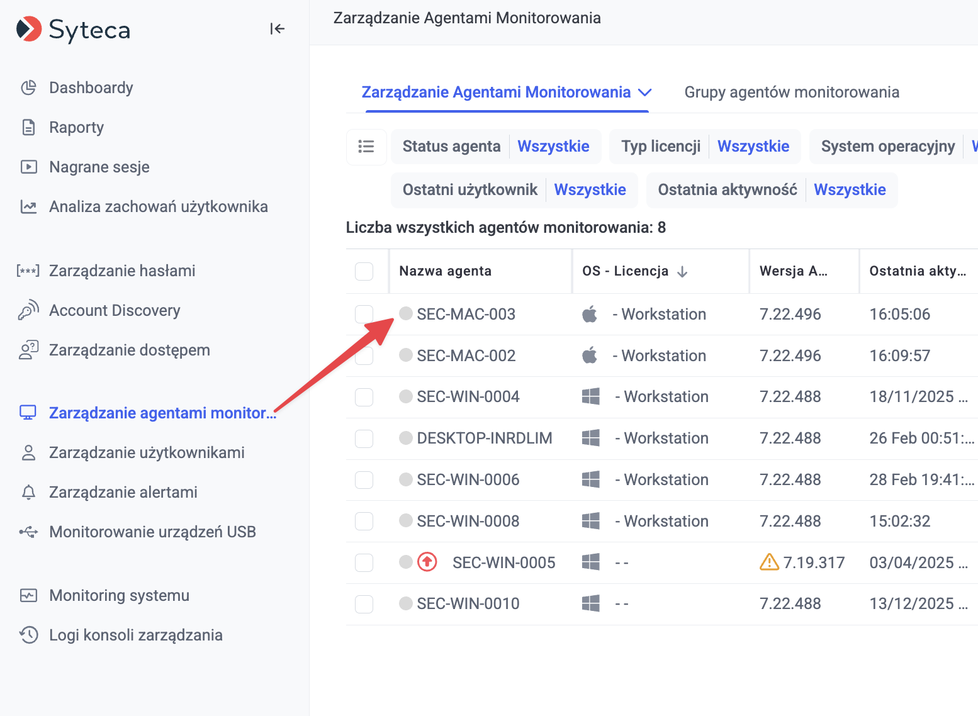The image size is (978, 716).
Task: Open the Status agenta filter dropdown
Action: click(x=553, y=147)
